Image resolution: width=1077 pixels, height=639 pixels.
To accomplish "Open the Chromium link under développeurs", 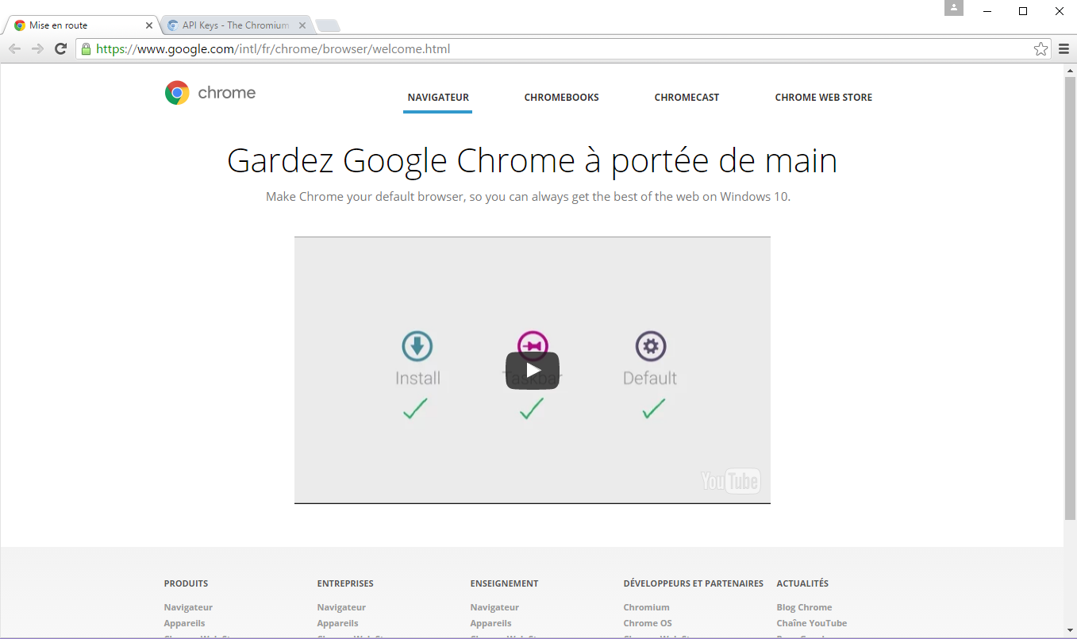I will point(646,606).
